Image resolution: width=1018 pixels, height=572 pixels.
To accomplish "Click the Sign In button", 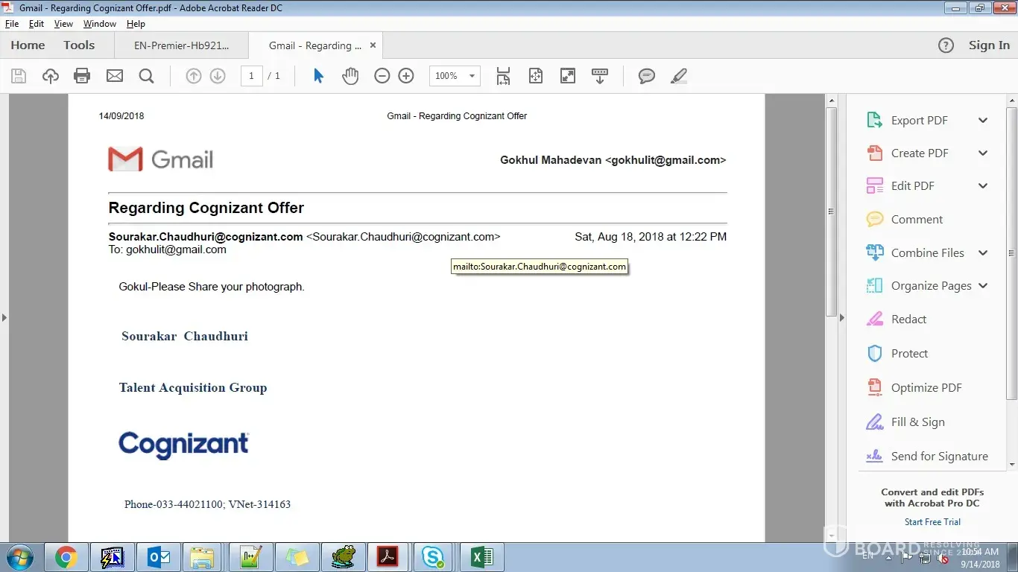I will (x=989, y=45).
